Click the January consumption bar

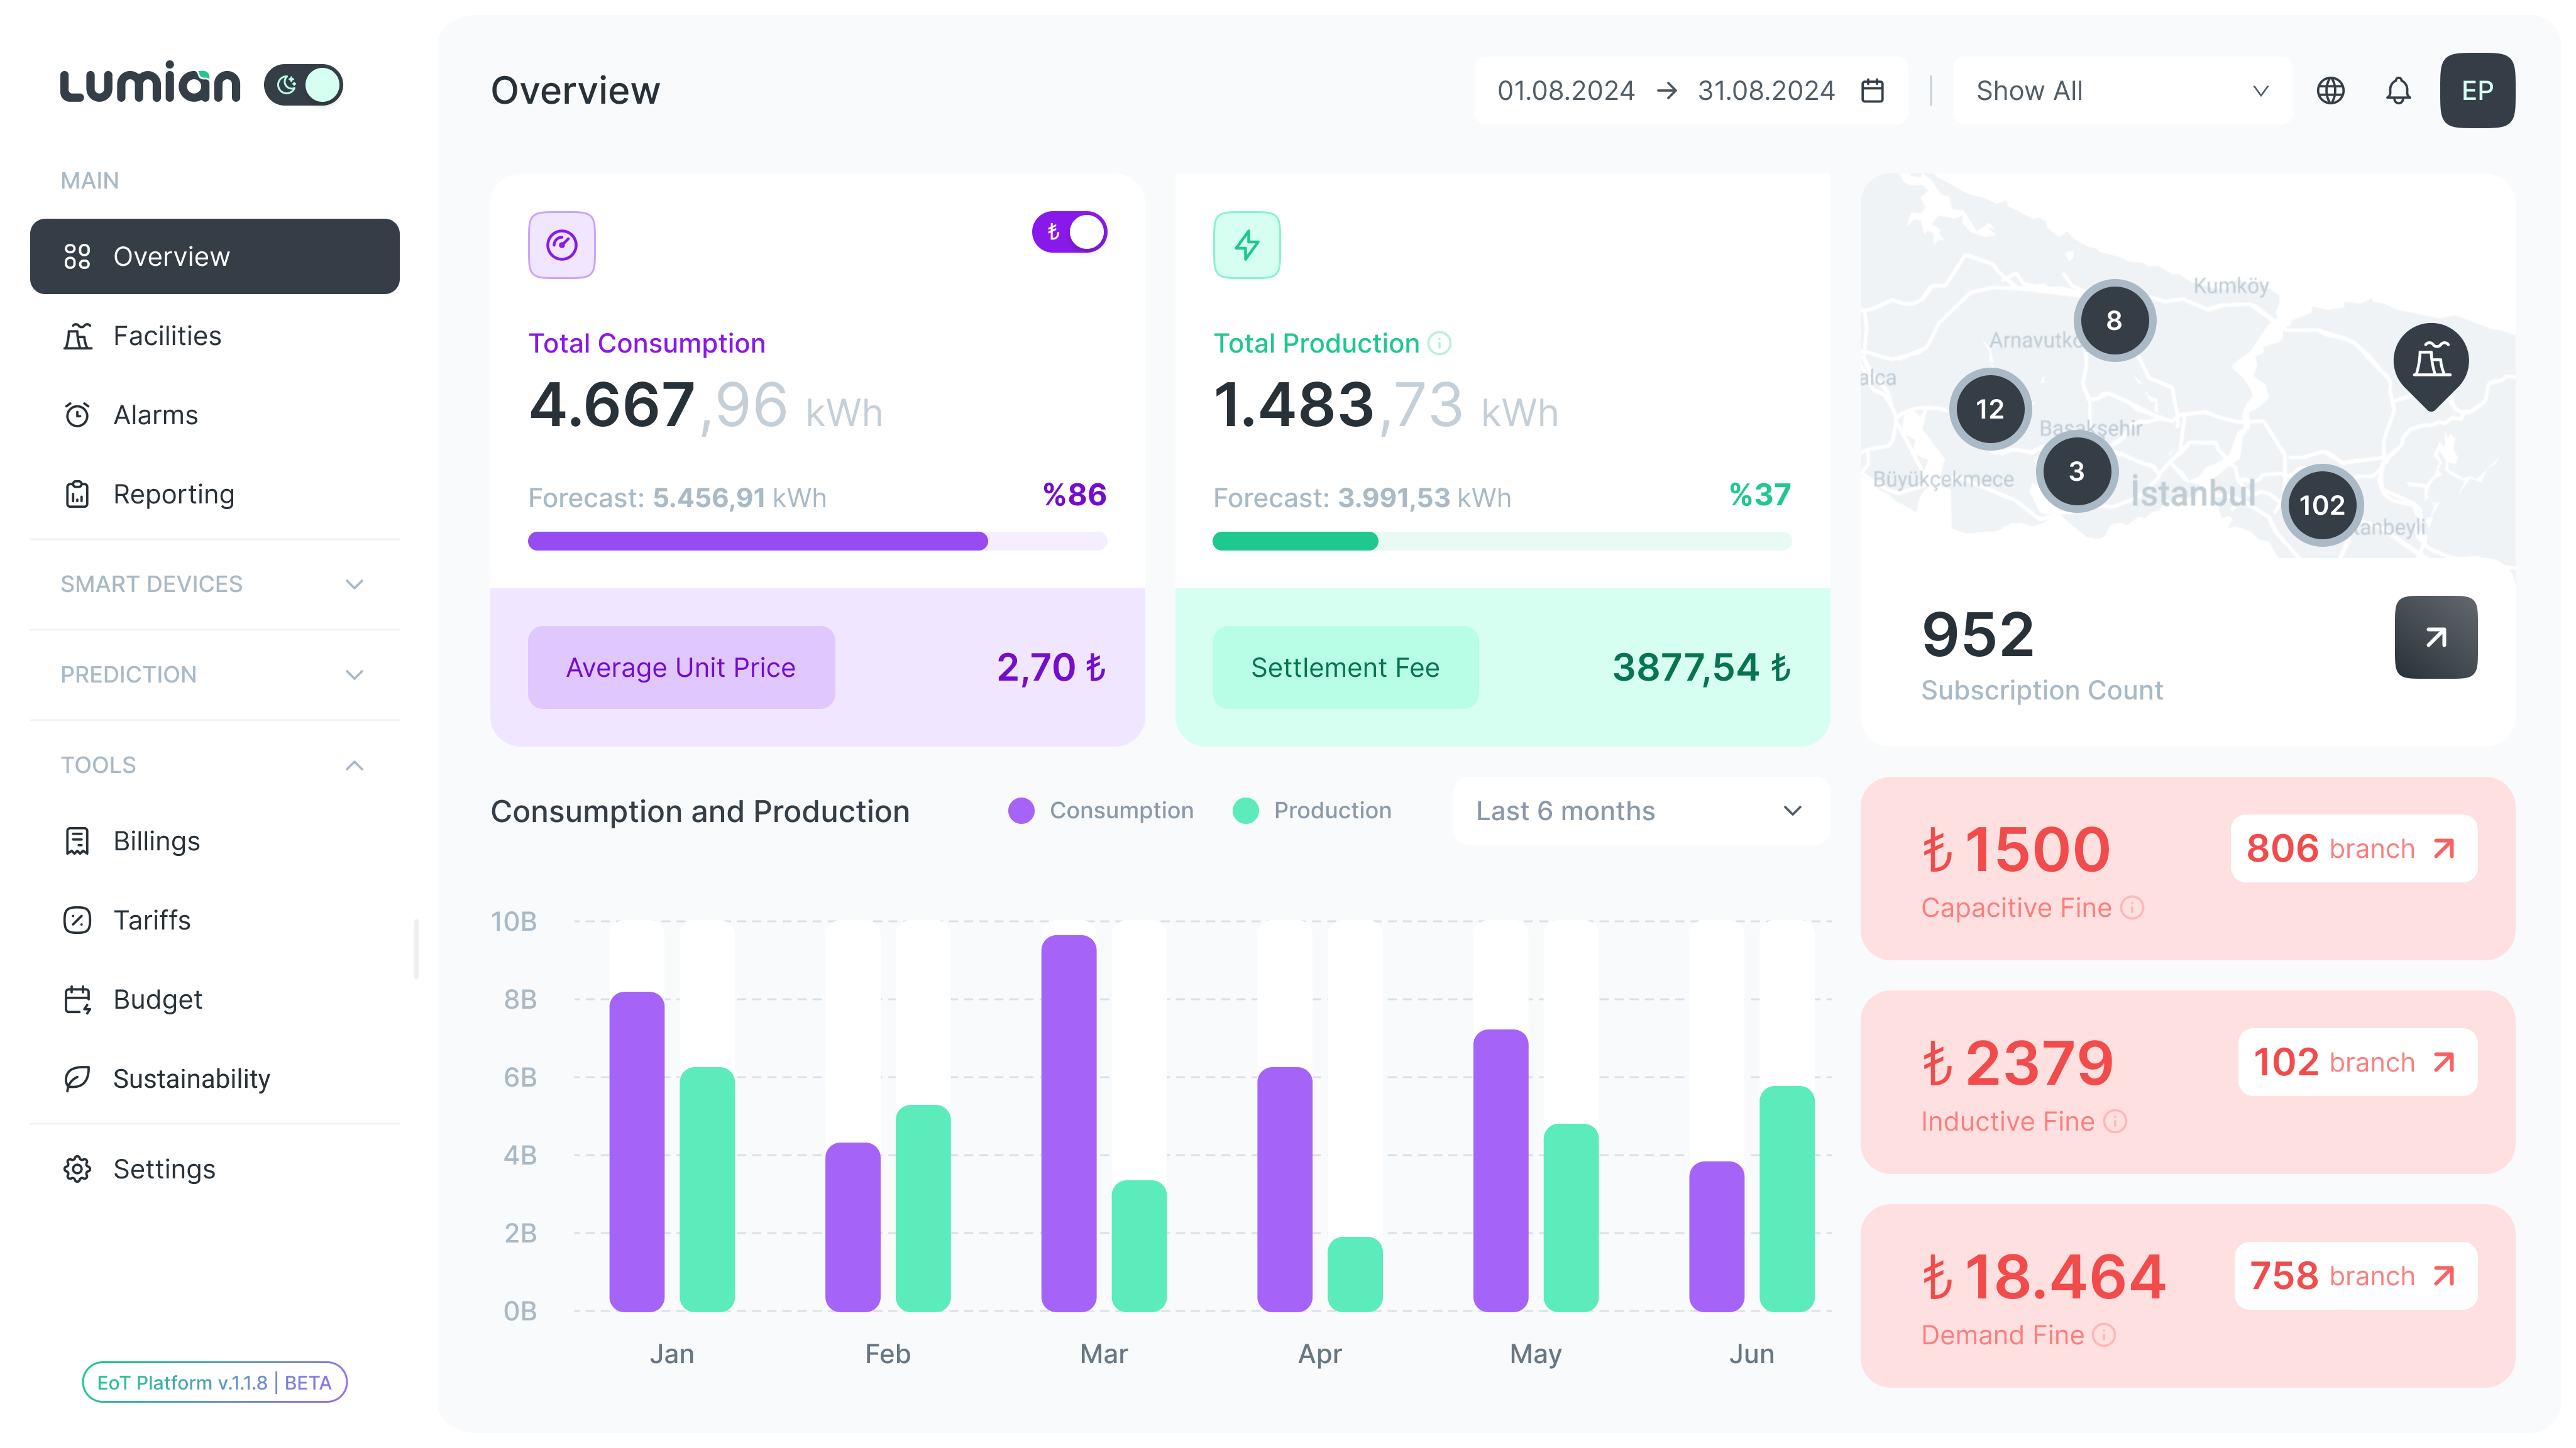click(x=637, y=1152)
